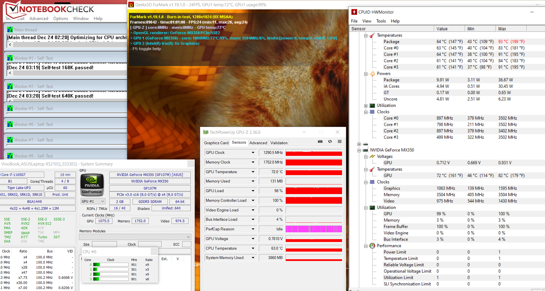545x291 pixels.
Task: Expand the CPU Utilization tree node
Action: tap(366, 106)
